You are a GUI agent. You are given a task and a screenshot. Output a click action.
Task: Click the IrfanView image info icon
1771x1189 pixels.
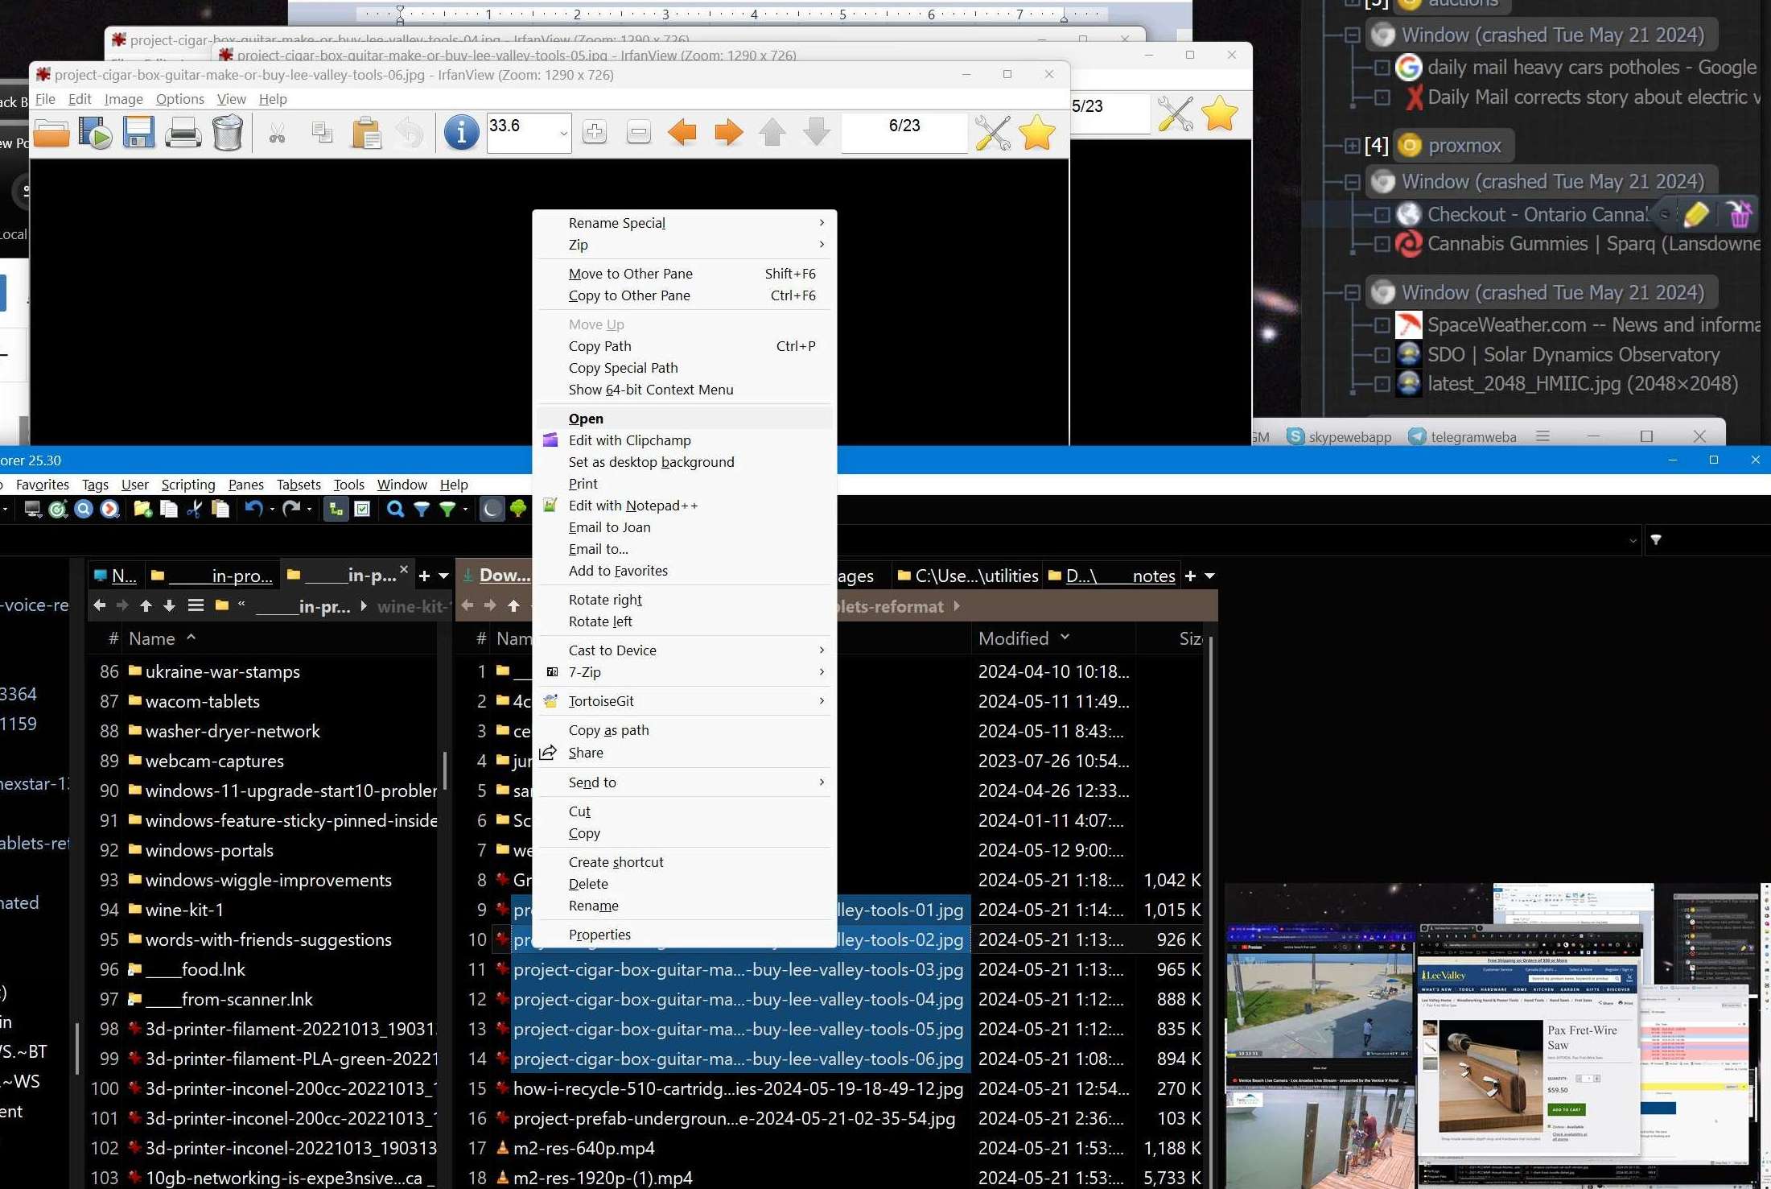461,132
